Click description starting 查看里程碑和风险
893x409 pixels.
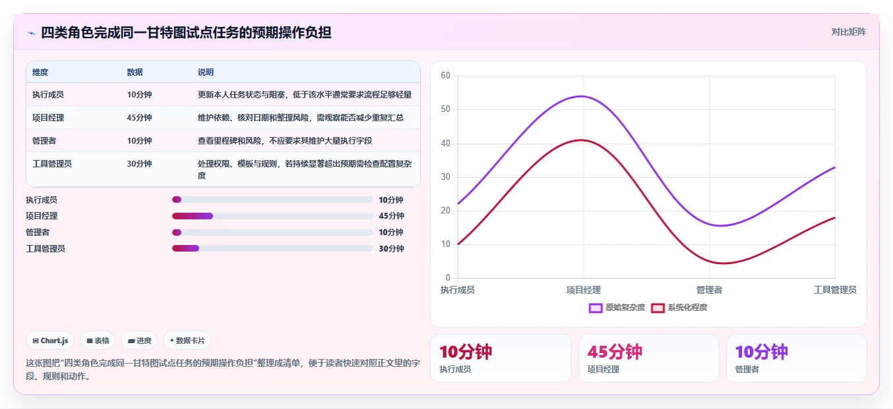[x=285, y=141]
